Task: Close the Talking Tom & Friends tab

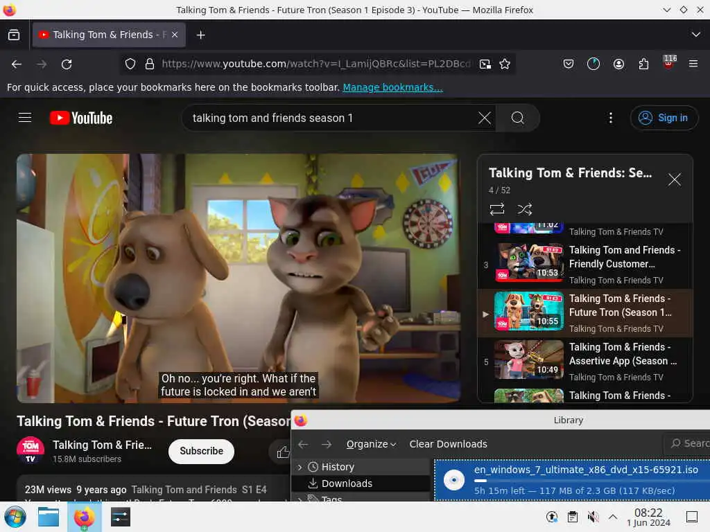Action: point(175,35)
